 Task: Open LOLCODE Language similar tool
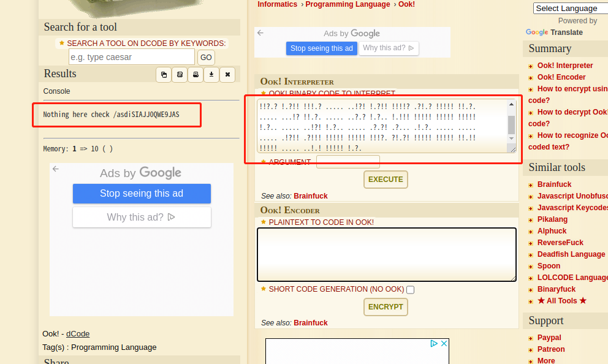pyautogui.click(x=572, y=277)
